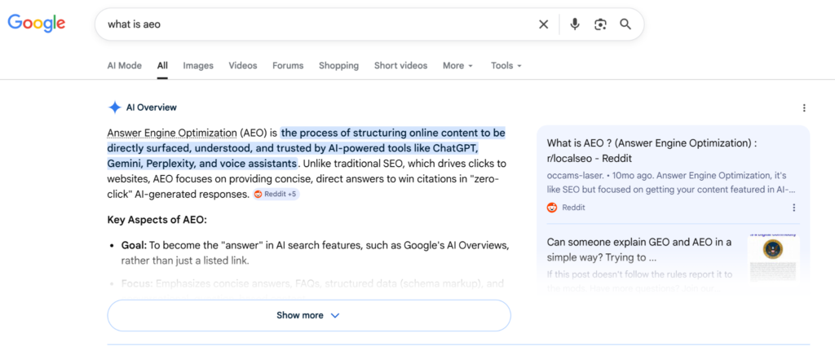Screen dimensions: 835x355
Task: Click the "Key Aspects of AEO:" heading
Action: click(157, 220)
